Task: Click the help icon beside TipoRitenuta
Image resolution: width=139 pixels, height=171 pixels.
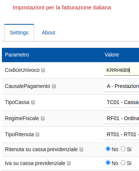Action: pos(37,135)
